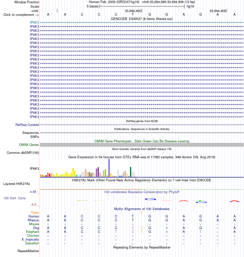The width and height of the screenshot is (244, 257).
Task: Select the 'Rhesus' alignment row label
Action: coord(33,220)
